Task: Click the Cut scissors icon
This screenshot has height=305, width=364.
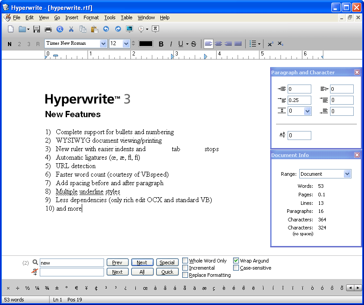Action: pyautogui.click(x=71, y=29)
